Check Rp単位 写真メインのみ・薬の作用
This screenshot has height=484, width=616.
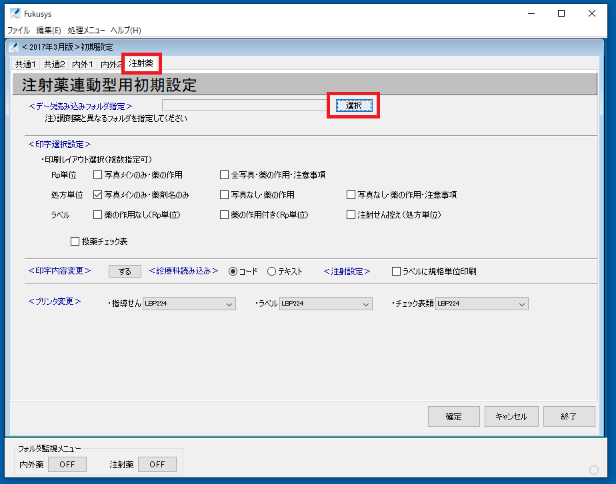pos(97,175)
